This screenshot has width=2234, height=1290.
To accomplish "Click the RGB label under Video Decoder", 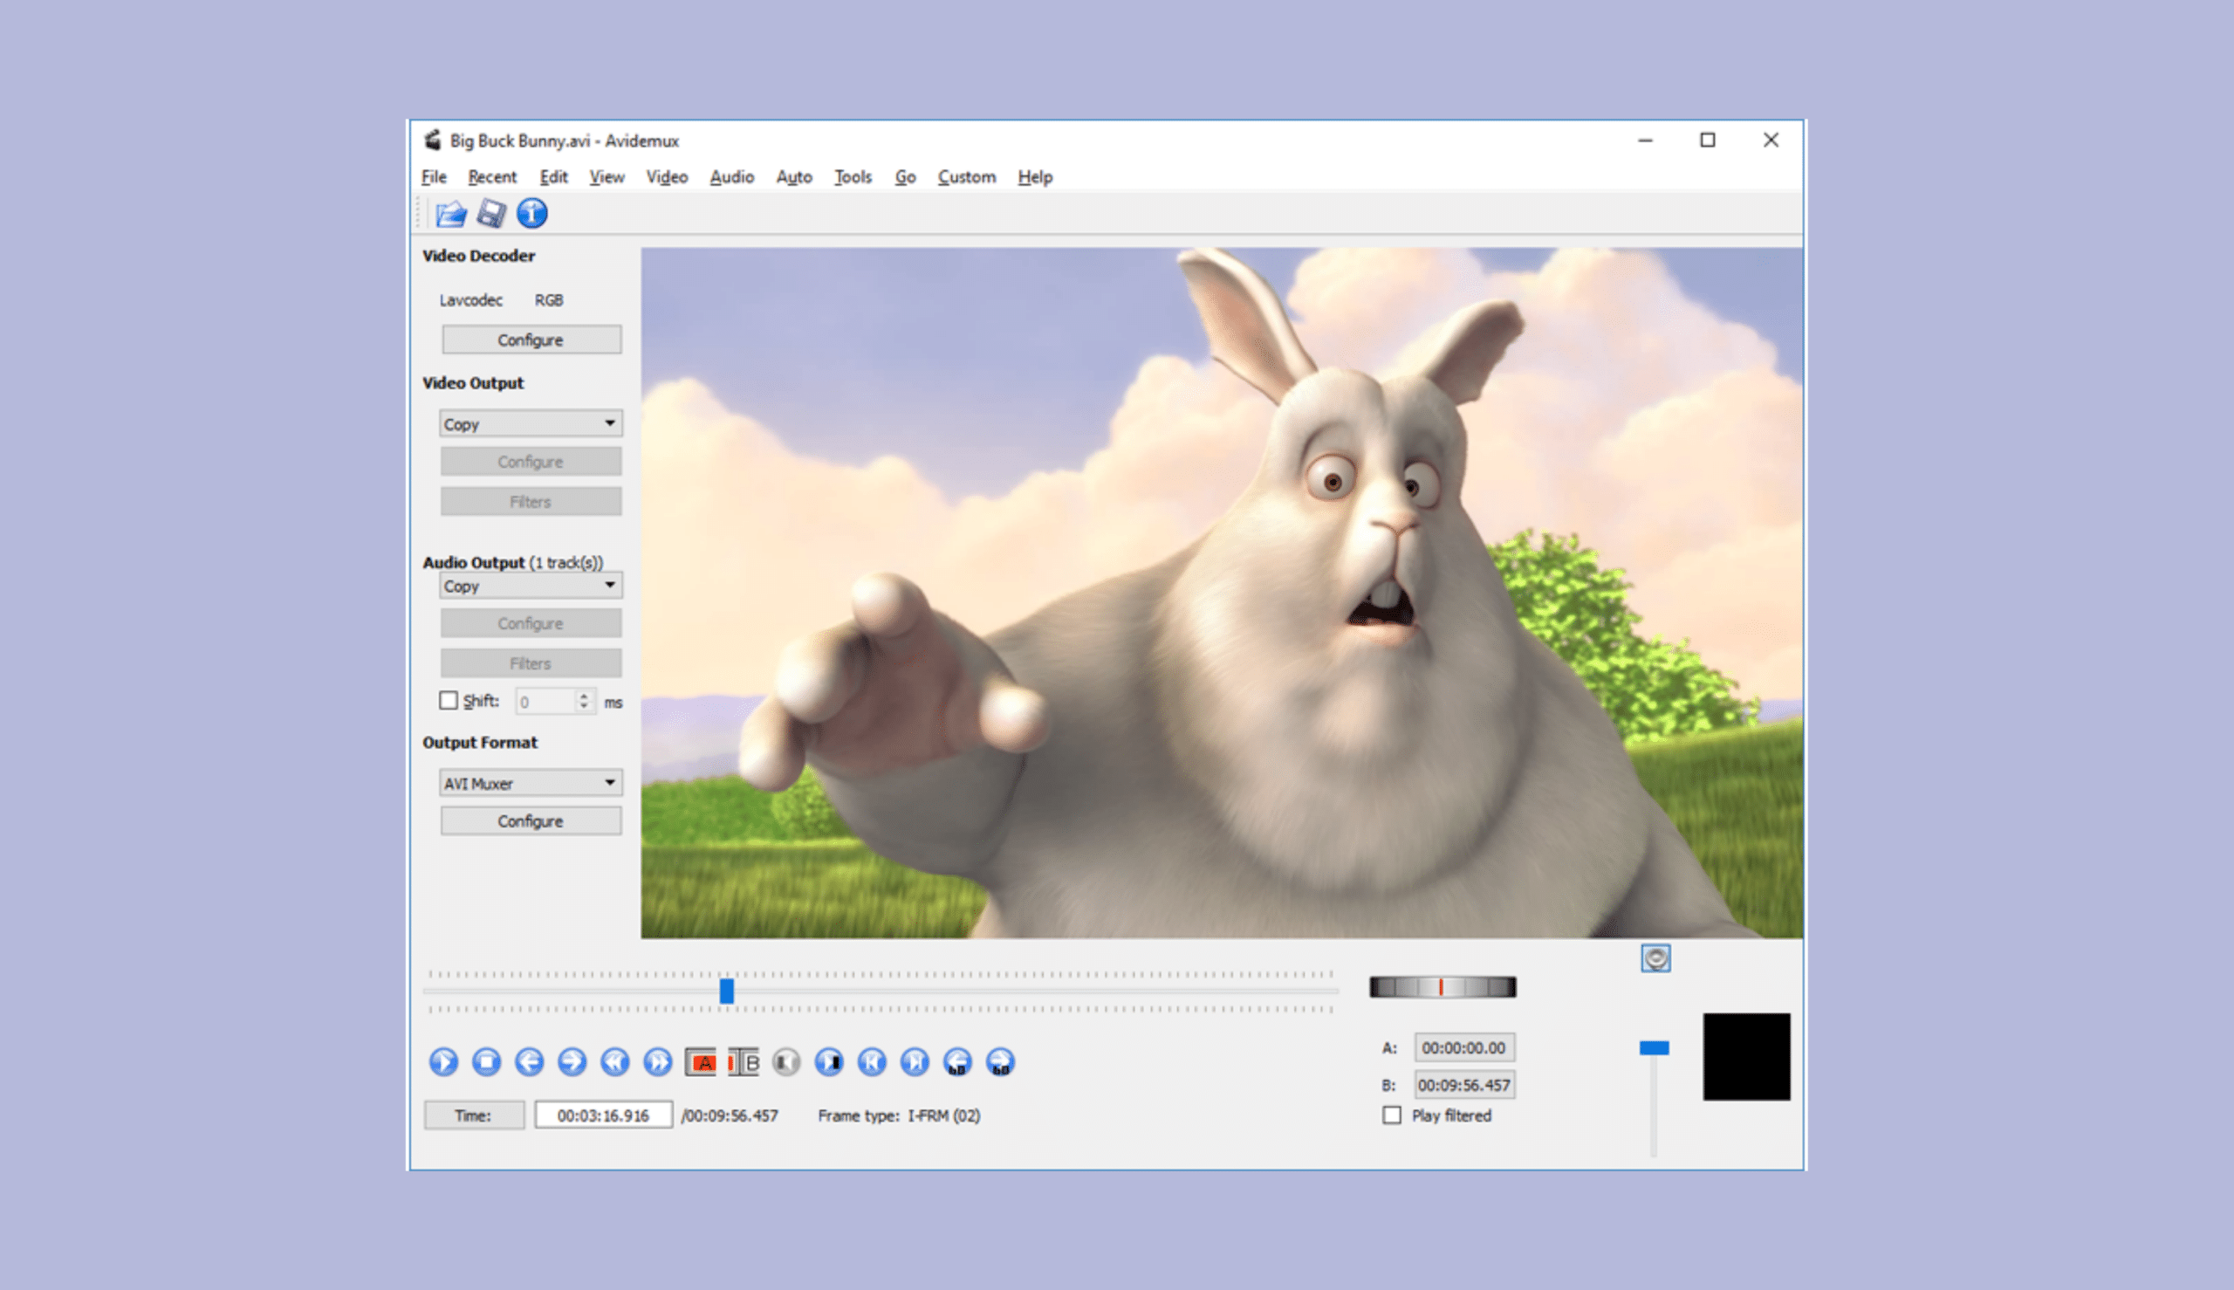I will 549,300.
